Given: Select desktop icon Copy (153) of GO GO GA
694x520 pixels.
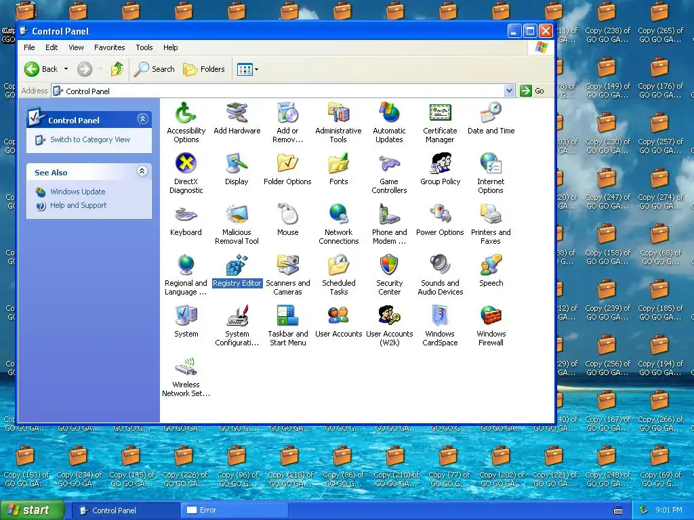Looking at the screenshot, I should click(25, 466).
